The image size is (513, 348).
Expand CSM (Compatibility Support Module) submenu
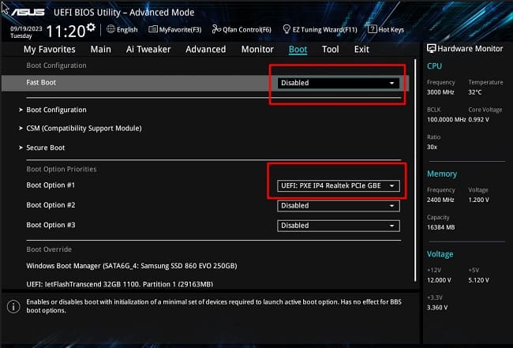84,128
